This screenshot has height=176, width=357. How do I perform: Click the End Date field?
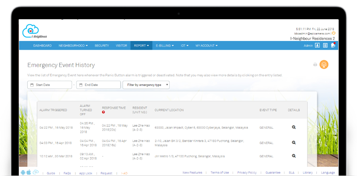click(x=99, y=85)
